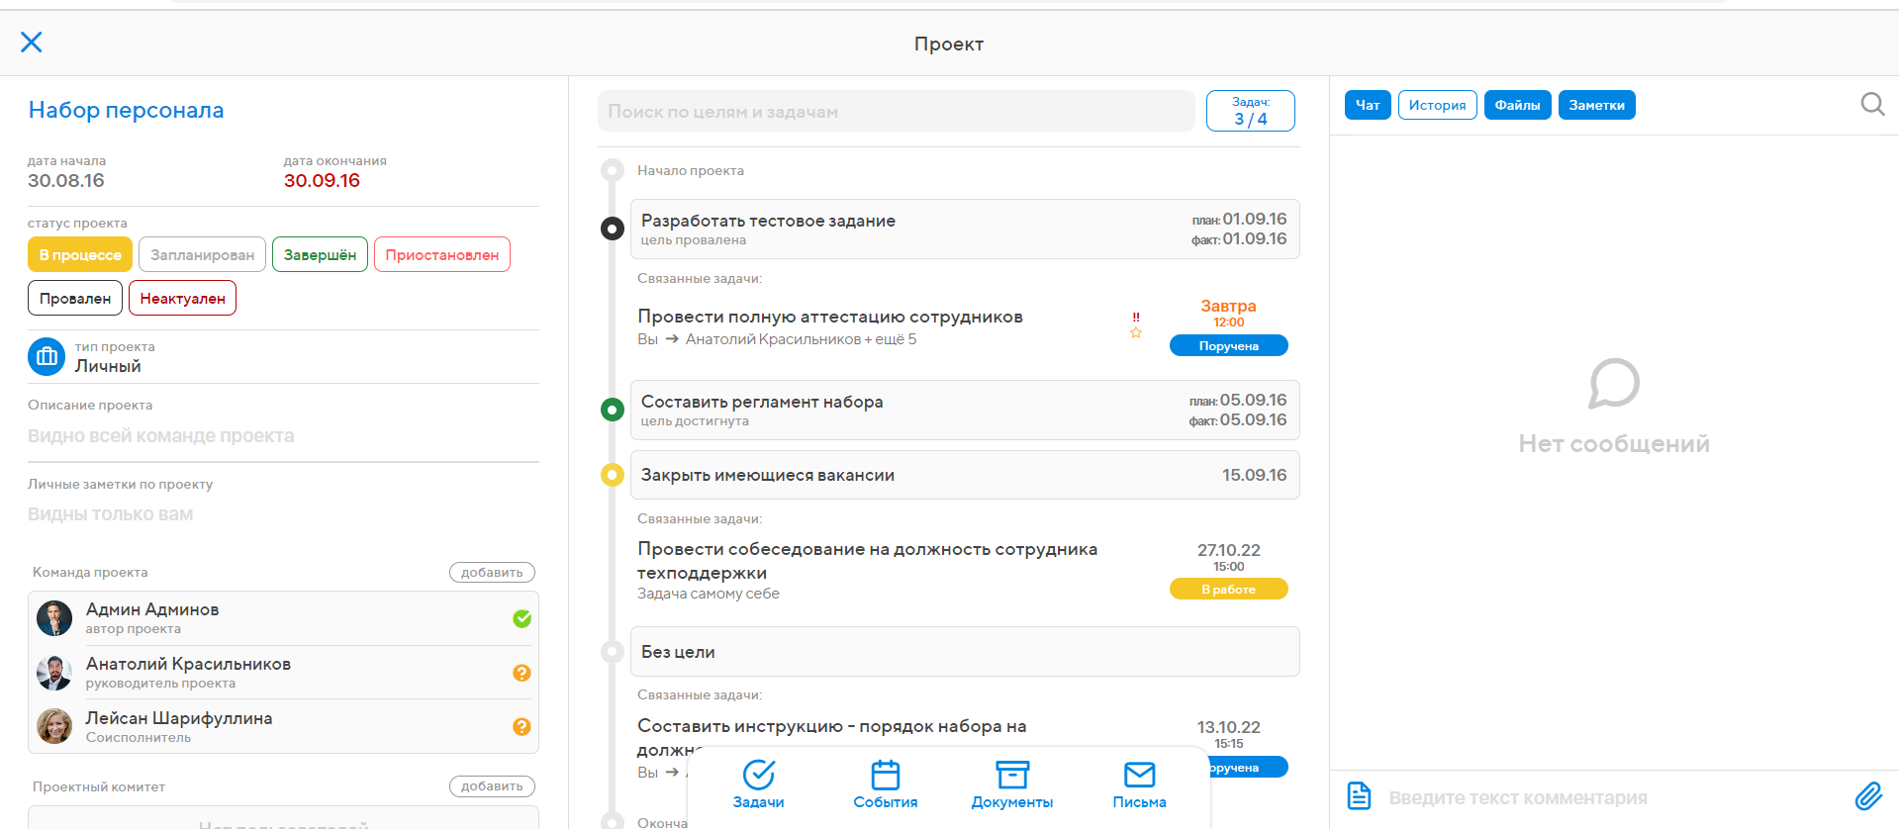Open task Провести полную аттестацию сотрудников
The image size is (1899, 829).
click(x=829, y=317)
